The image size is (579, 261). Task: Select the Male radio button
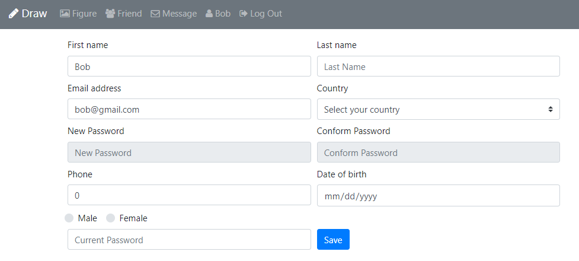tap(69, 218)
